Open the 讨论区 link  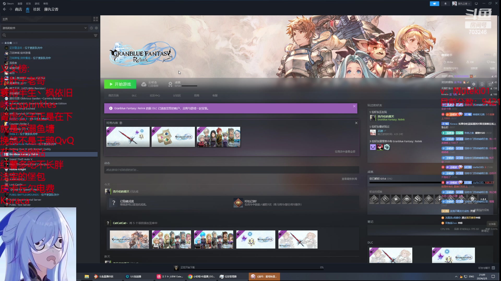point(177,95)
